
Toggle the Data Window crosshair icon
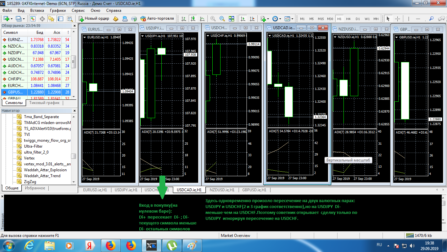[42, 19]
